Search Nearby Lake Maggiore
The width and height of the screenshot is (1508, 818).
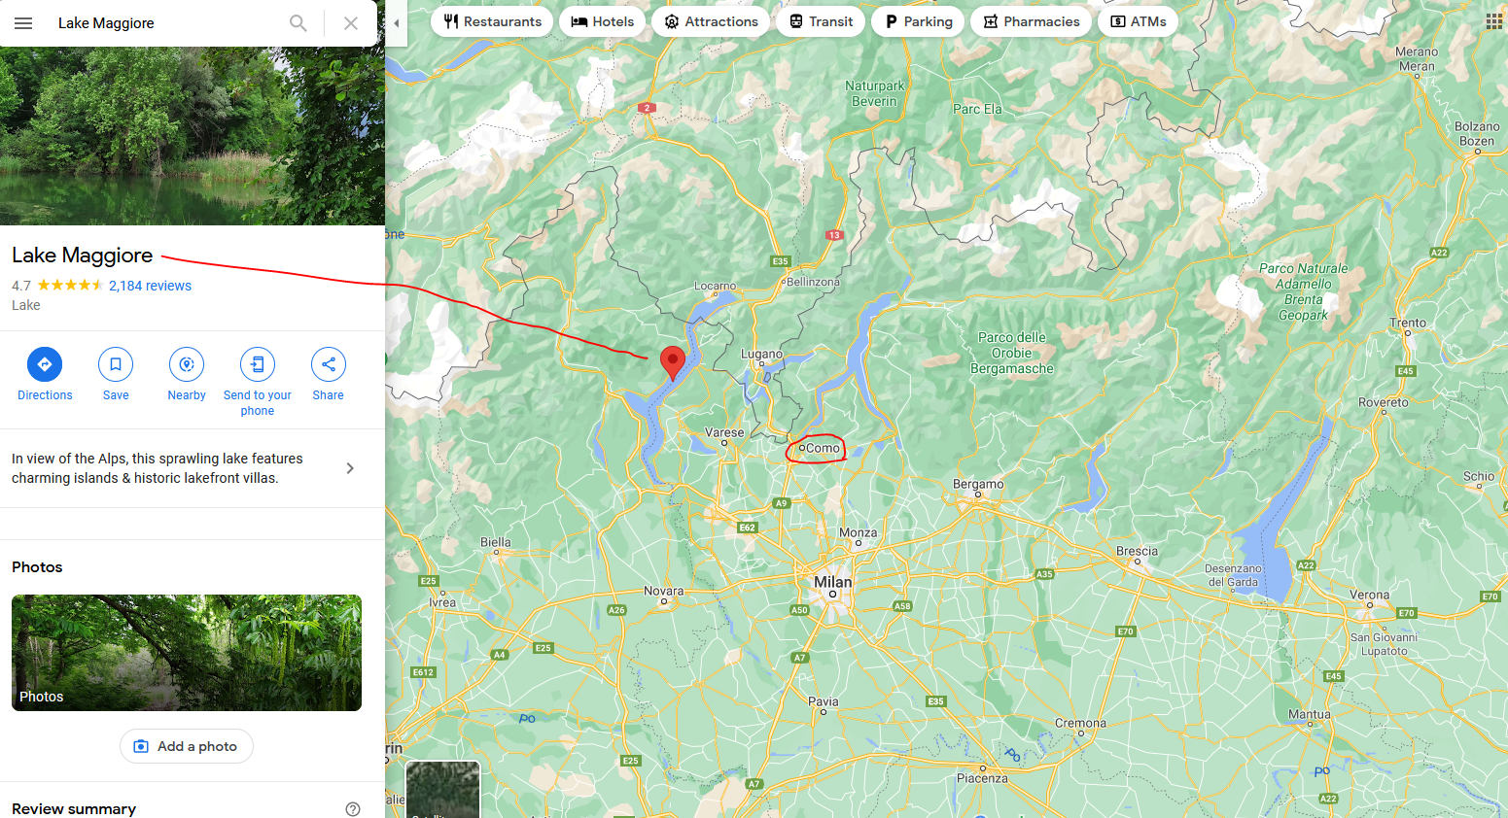pos(187,374)
